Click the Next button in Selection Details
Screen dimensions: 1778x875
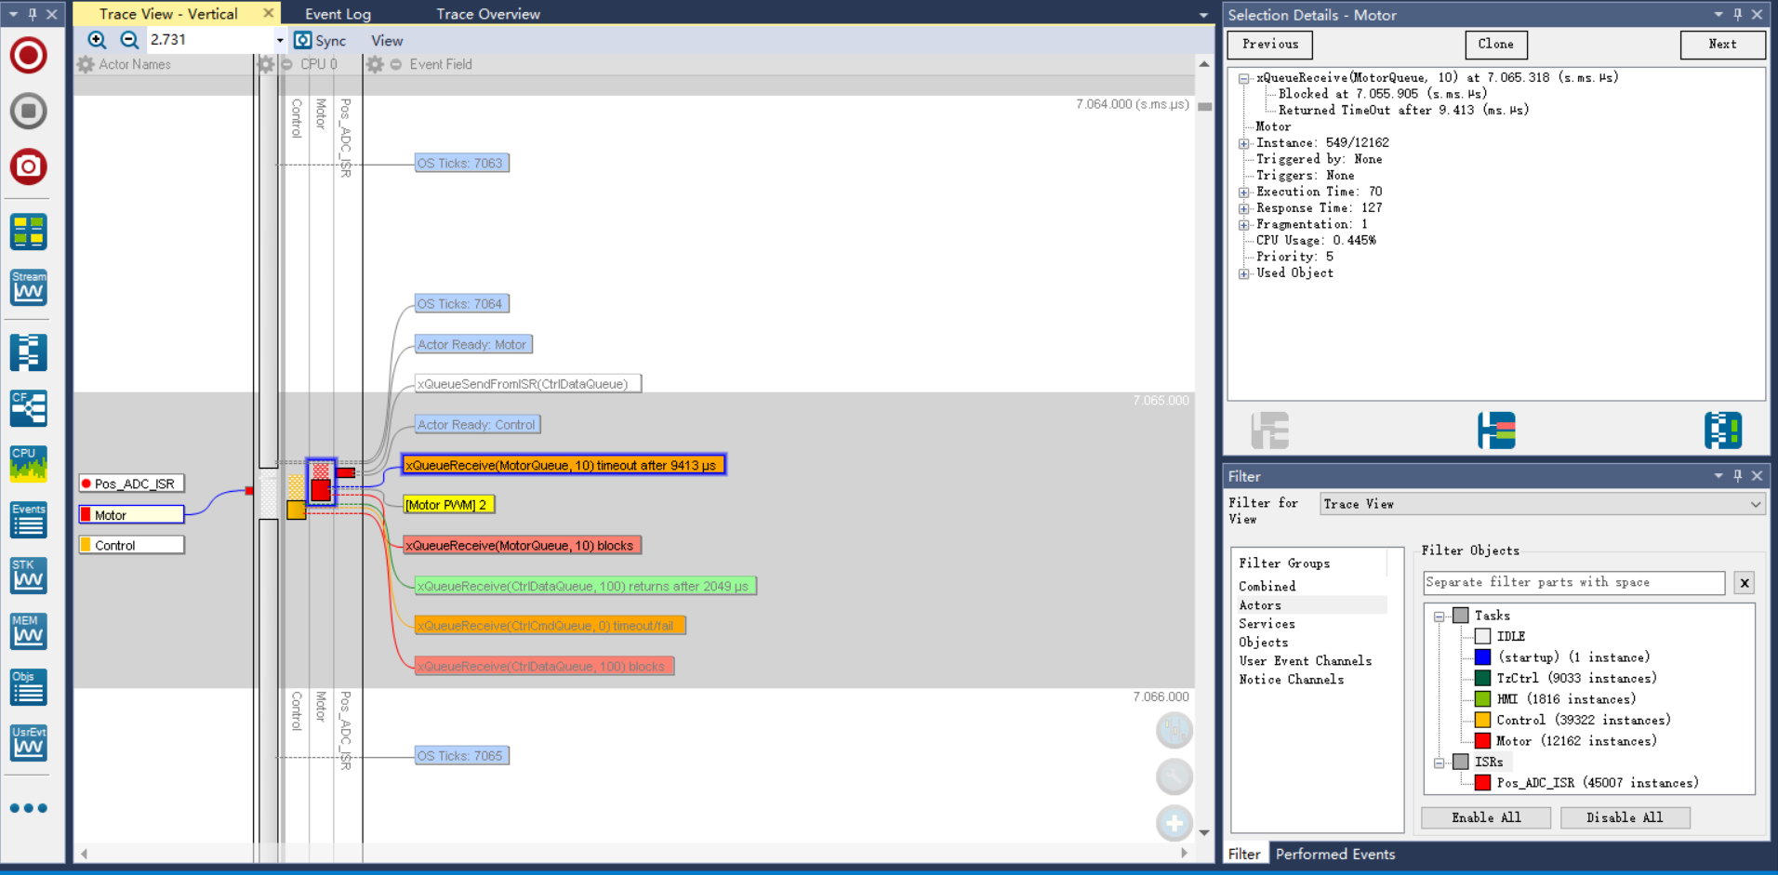coord(1722,45)
